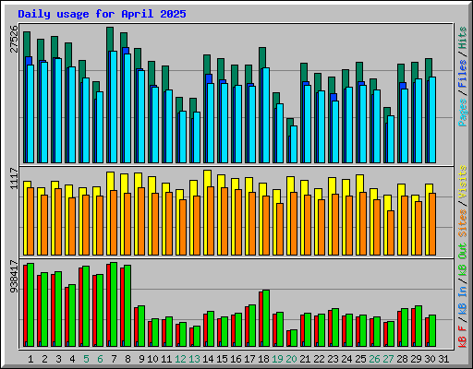This screenshot has width=473, height=369.
Task: Click day label 9 on x-axis
Action: point(141,359)
